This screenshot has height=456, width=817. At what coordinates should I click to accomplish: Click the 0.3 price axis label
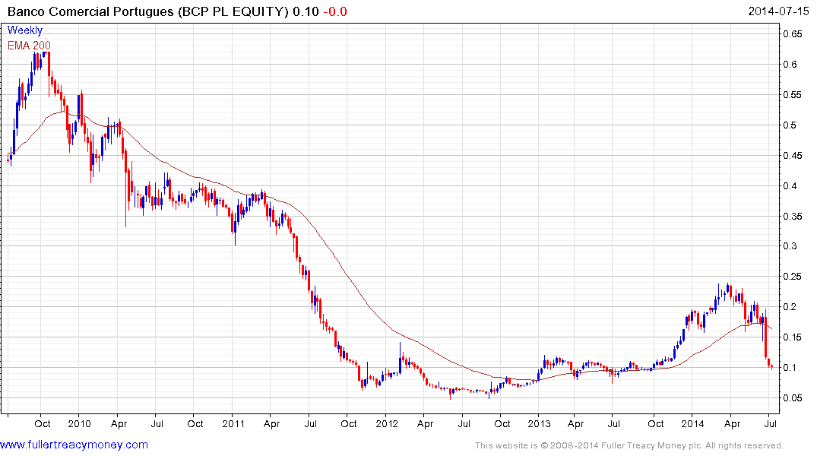tap(790, 246)
